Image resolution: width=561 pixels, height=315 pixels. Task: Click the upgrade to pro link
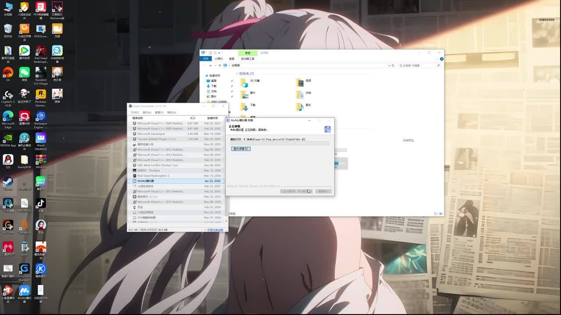(215, 230)
